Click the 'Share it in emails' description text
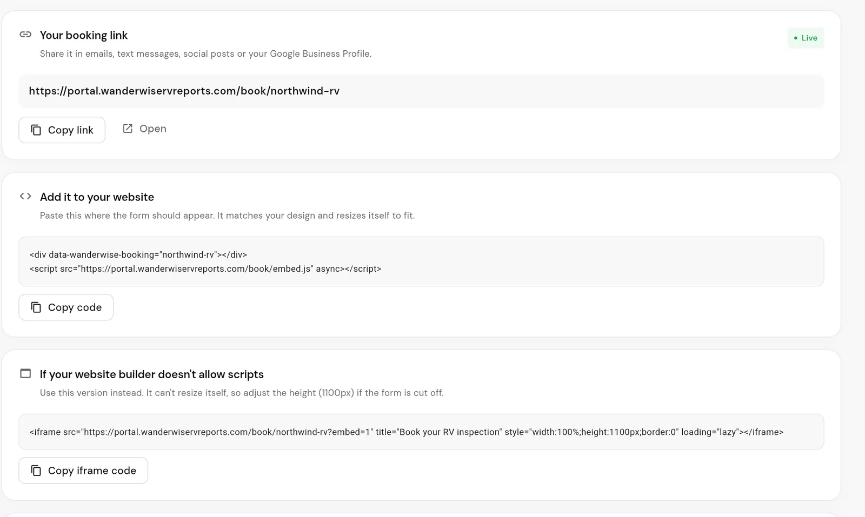The width and height of the screenshot is (865, 517). [x=205, y=54]
